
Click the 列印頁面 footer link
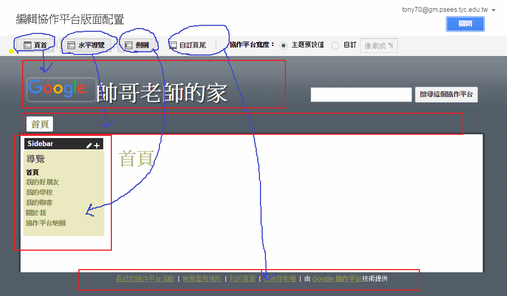pos(242,279)
